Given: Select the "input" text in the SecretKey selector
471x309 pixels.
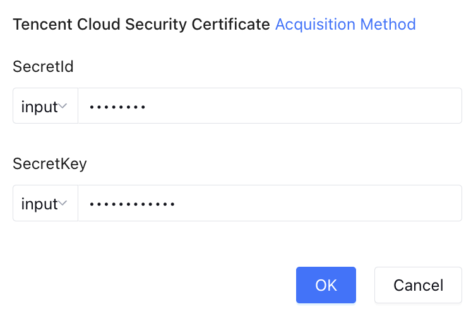Looking at the screenshot, I should click(39, 204).
